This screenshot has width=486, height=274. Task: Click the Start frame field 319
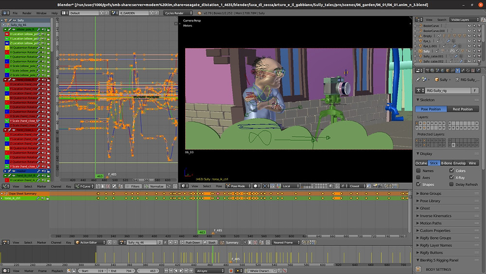[x=92, y=271]
